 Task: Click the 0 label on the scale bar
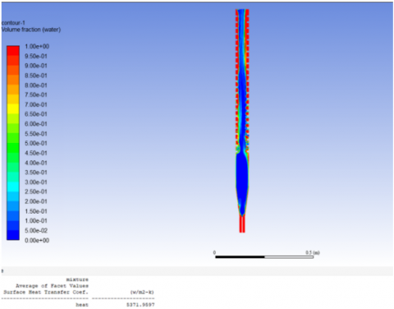[x=214, y=252]
